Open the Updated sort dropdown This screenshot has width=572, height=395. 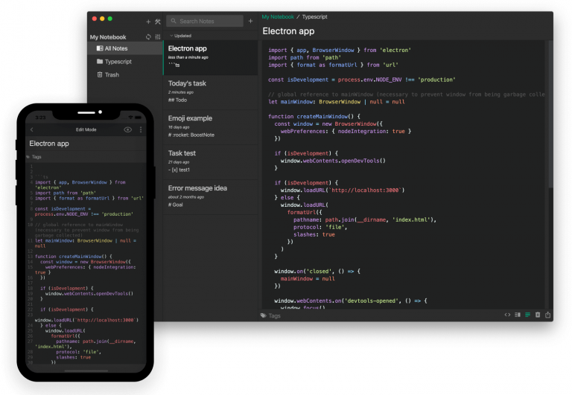coord(181,35)
